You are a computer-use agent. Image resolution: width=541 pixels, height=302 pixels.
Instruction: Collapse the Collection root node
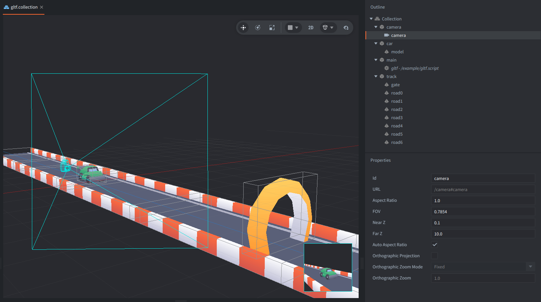tap(371, 19)
